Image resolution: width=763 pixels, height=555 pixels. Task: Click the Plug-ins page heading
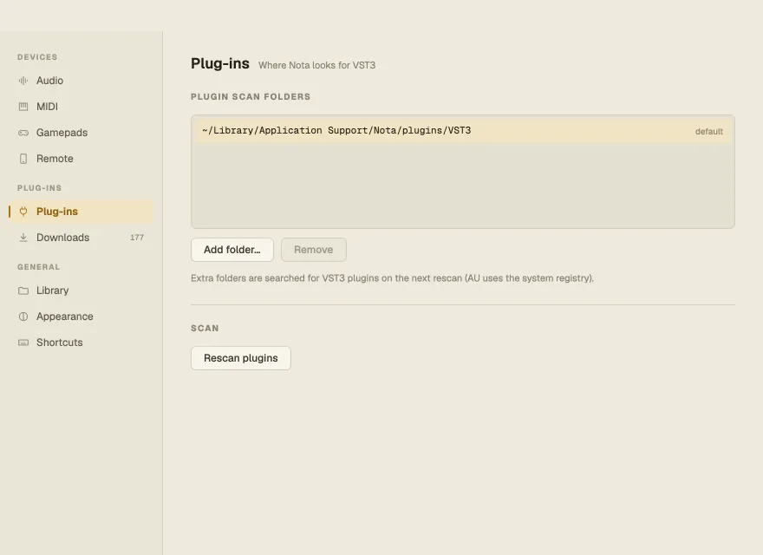click(220, 64)
